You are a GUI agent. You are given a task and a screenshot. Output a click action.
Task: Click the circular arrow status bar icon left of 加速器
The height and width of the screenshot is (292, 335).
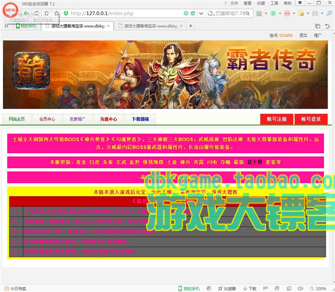click(209, 288)
